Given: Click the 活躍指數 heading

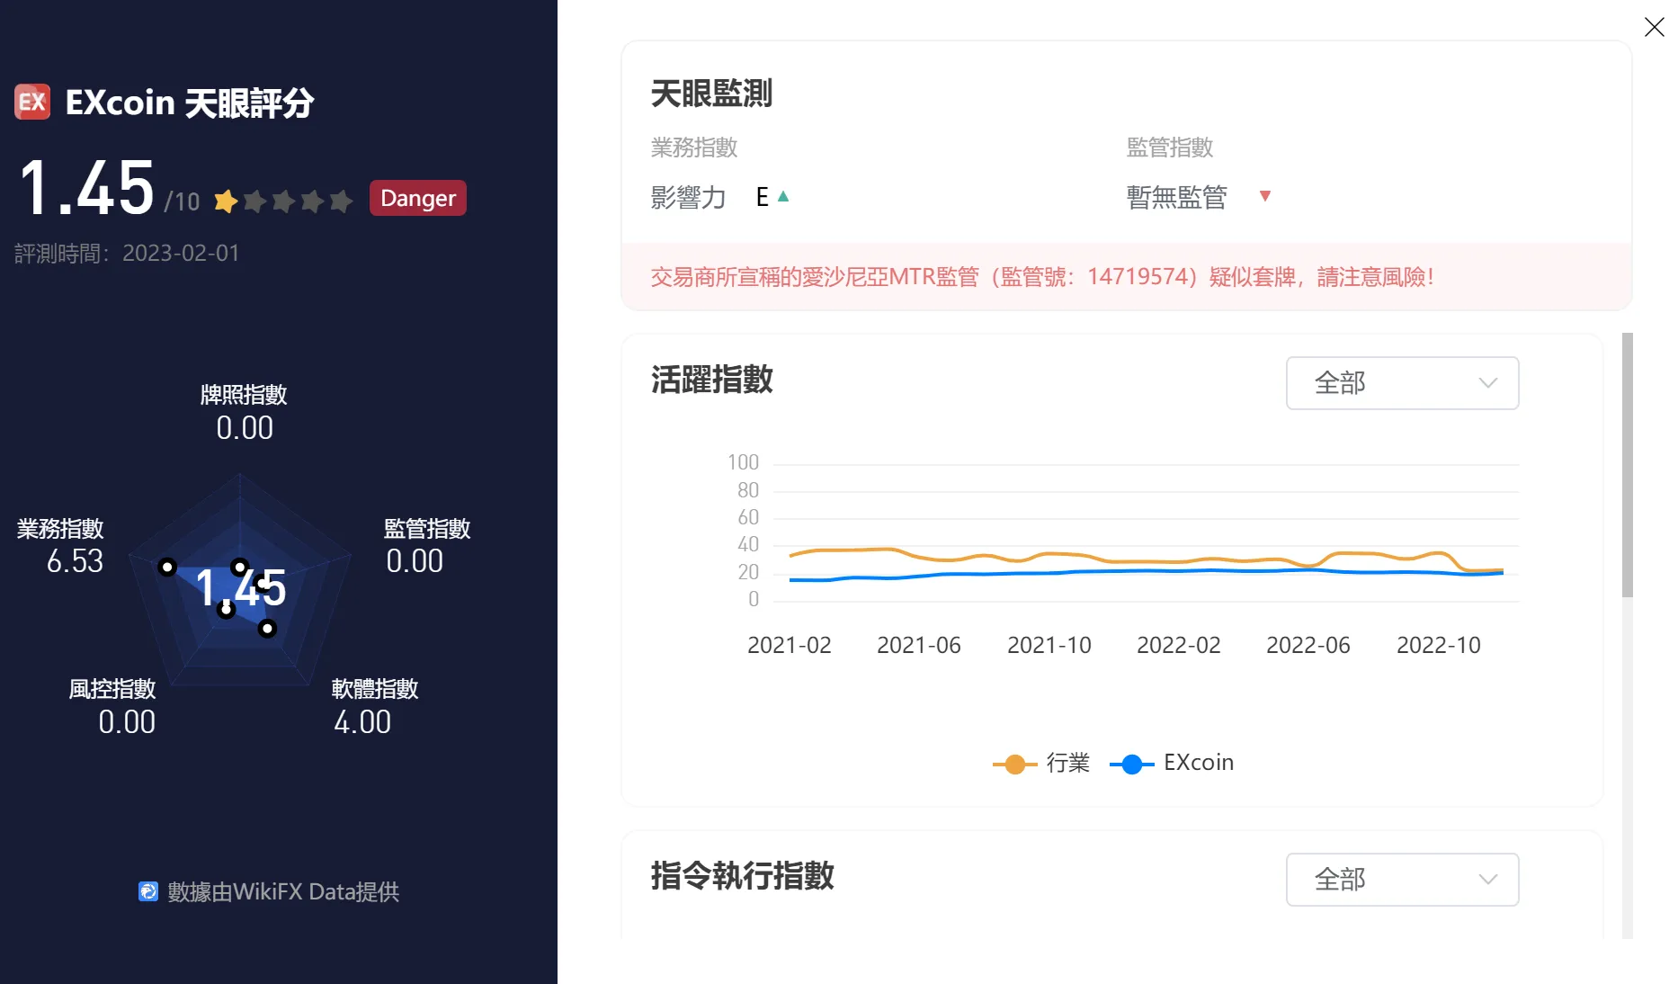Looking at the screenshot, I should click(x=711, y=379).
